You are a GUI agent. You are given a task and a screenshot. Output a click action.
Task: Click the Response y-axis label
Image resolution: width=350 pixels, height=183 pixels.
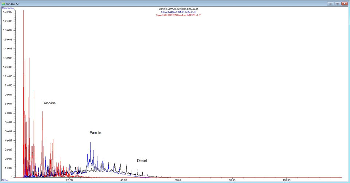(x=7, y=8)
